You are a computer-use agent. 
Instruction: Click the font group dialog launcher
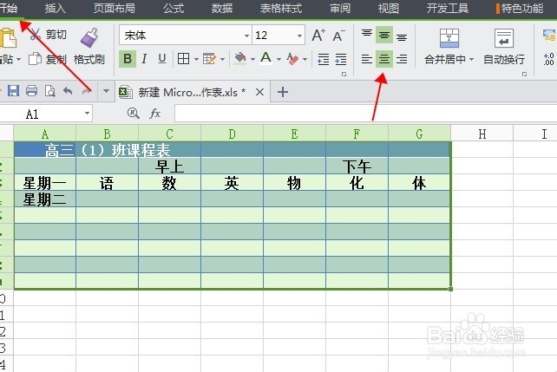[344, 74]
